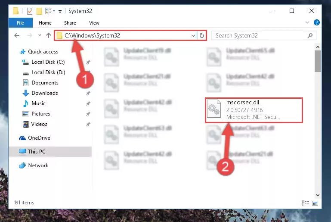Go back with the back arrow
Image resolution: width=331 pixels, height=222 pixels.
click(x=17, y=35)
